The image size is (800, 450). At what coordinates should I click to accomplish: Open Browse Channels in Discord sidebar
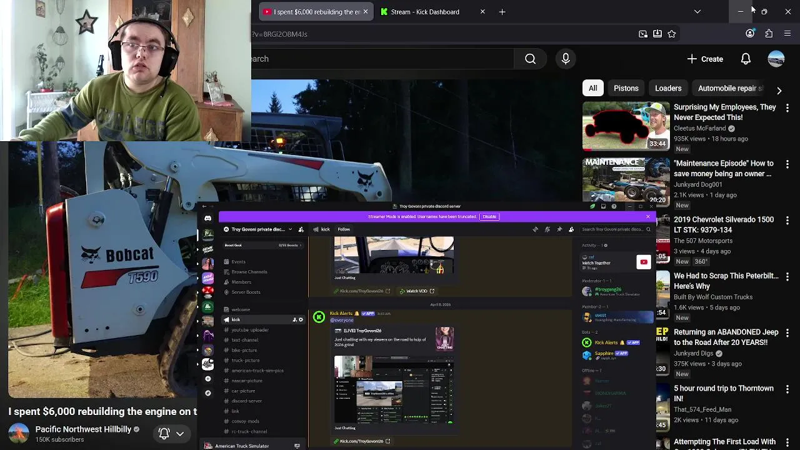pyautogui.click(x=249, y=272)
